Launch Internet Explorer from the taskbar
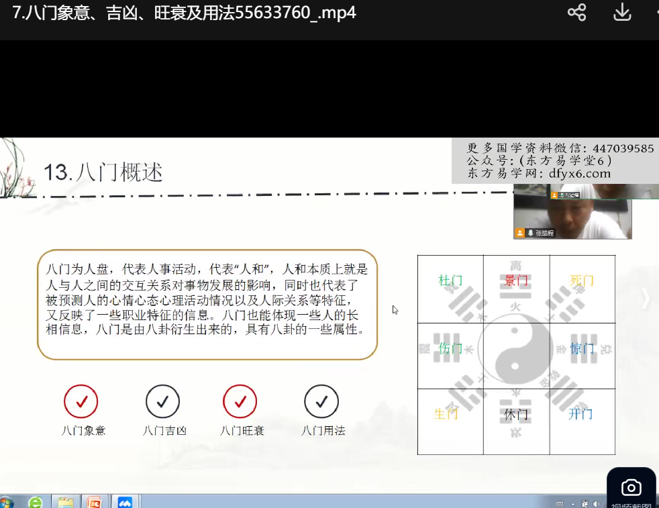Screen dimensions: 659x508 pos(35,502)
